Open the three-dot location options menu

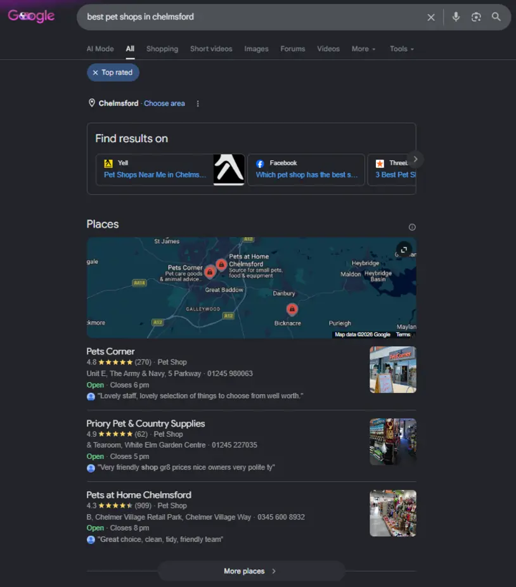tap(198, 103)
